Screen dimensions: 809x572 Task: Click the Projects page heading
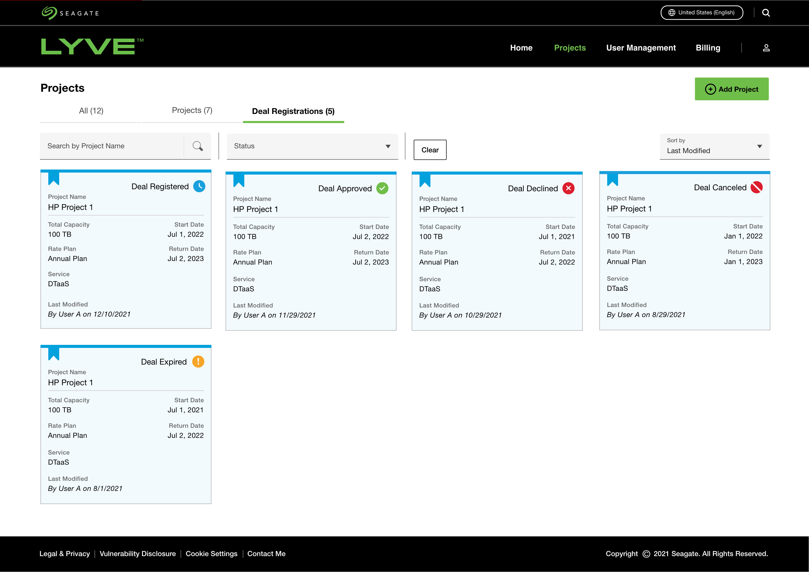[x=62, y=88]
